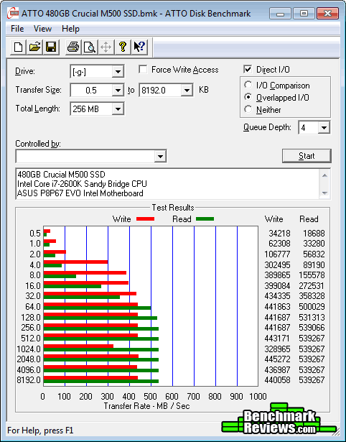Click the 1024.0 transfer size label
Image resolution: width=346 pixels, height=442 pixels.
pos(29,349)
